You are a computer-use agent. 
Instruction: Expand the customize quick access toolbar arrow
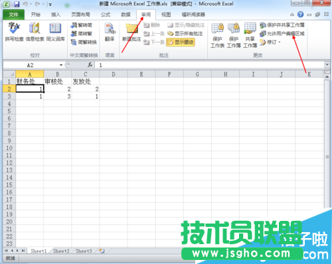click(x=50, y=4)
